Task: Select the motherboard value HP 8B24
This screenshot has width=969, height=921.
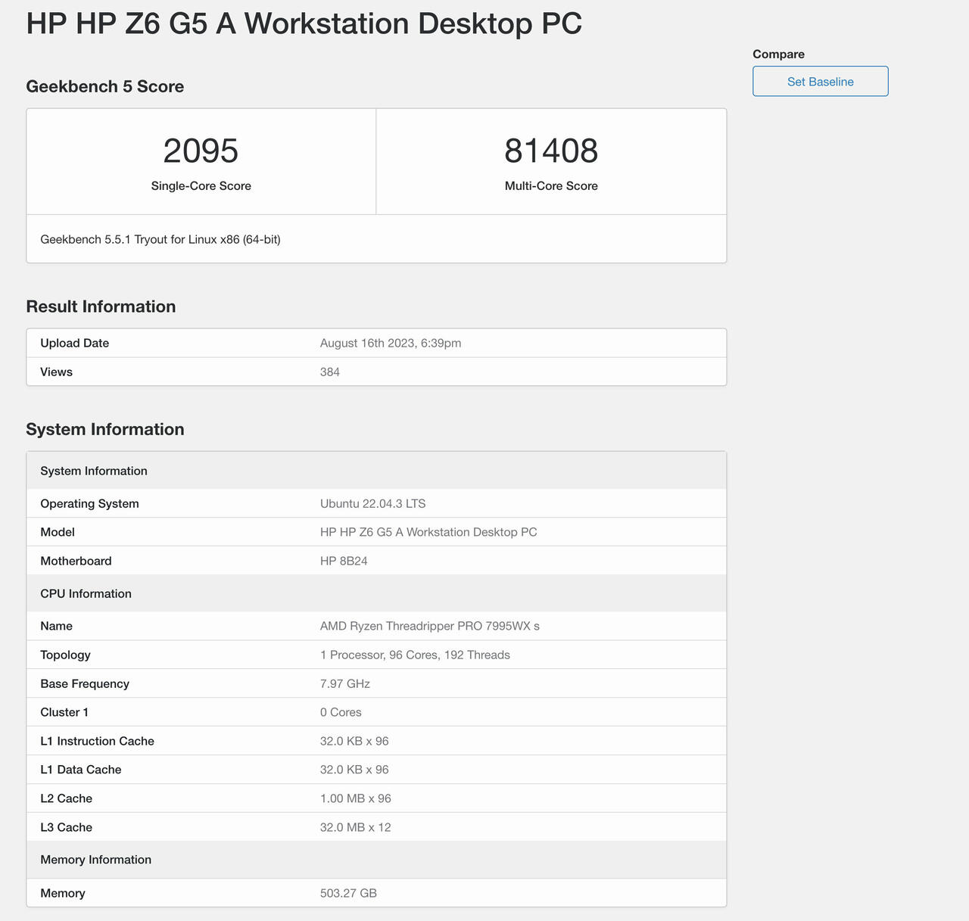Action: 344,561
